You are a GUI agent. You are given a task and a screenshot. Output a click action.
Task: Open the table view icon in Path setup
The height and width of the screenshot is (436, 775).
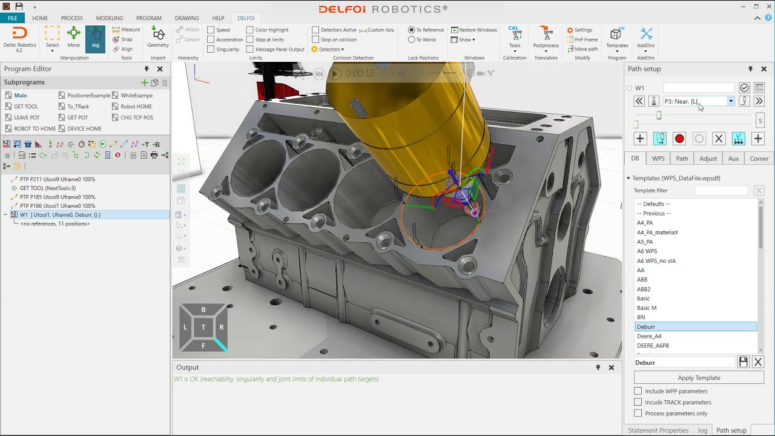coord(759,88)
